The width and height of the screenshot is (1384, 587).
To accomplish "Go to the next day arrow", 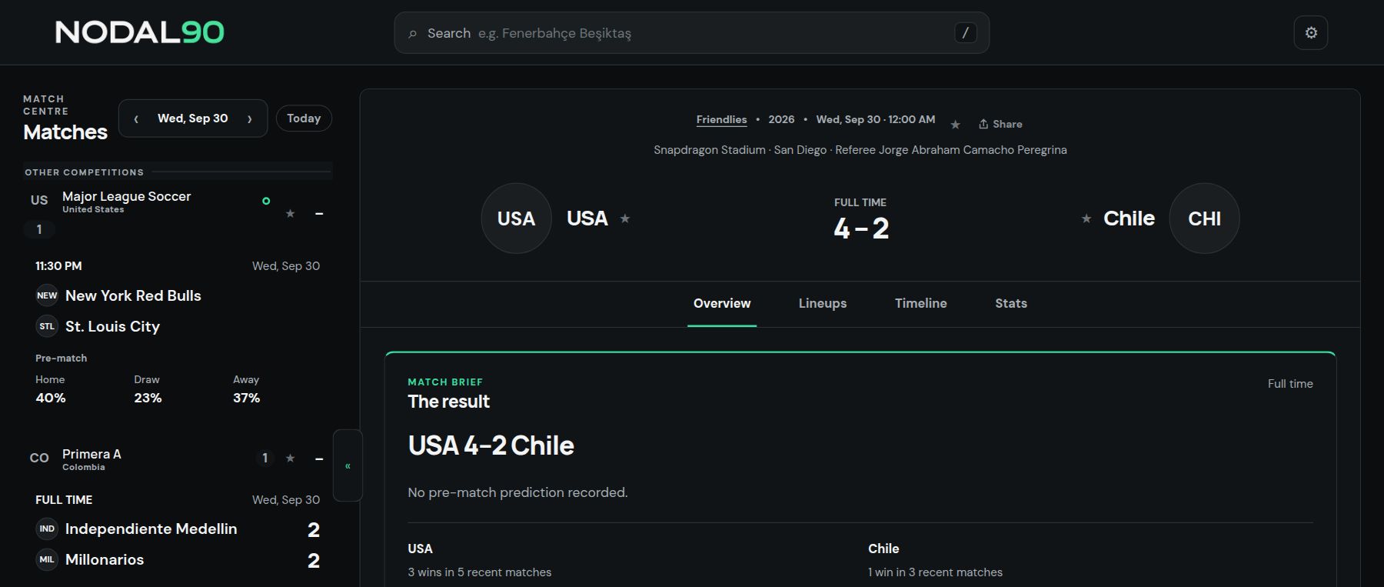I will 249,118.
